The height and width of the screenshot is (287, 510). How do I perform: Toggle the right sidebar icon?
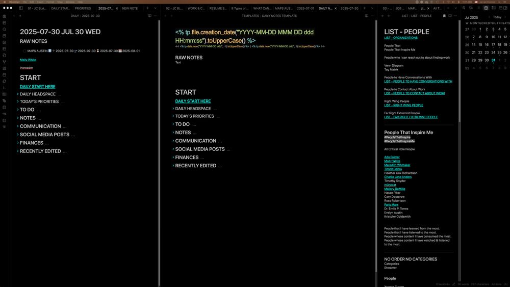(505, 8)
